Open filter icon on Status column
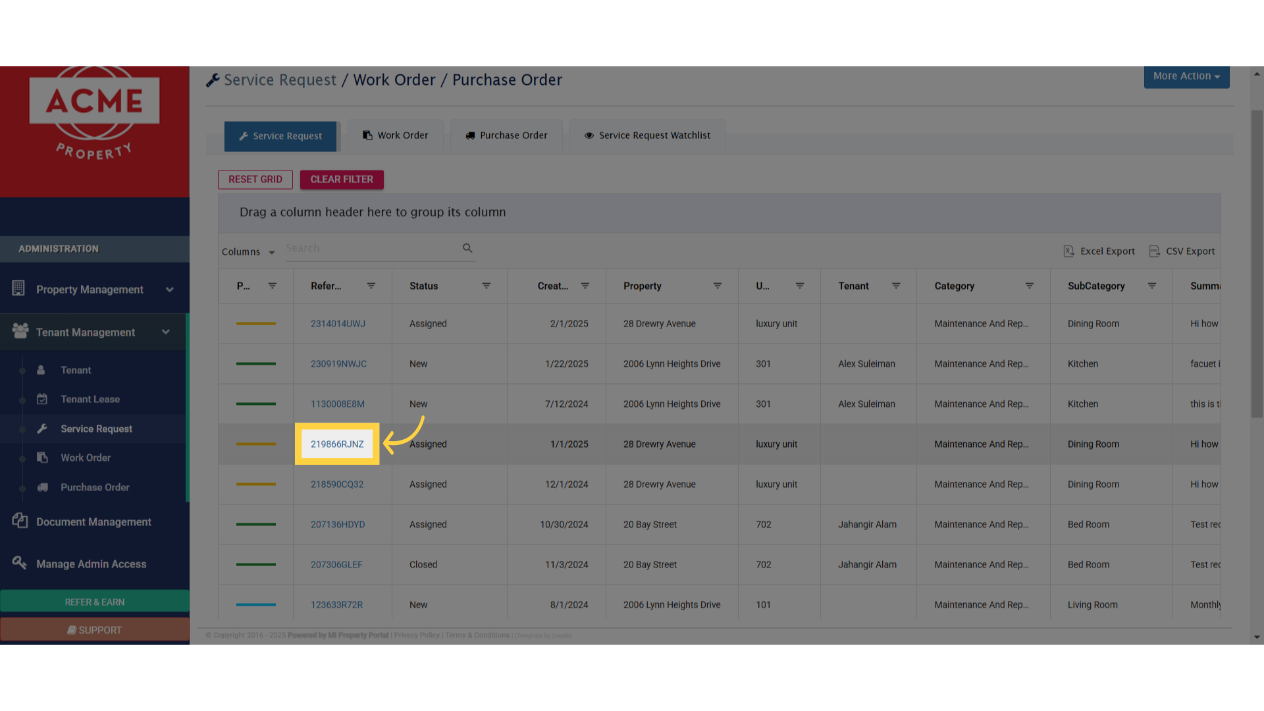 pyautogui.click(x=486, y=286)
